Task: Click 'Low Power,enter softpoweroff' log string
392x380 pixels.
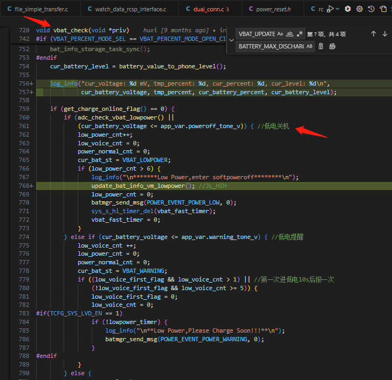Action: coord(205,178)
